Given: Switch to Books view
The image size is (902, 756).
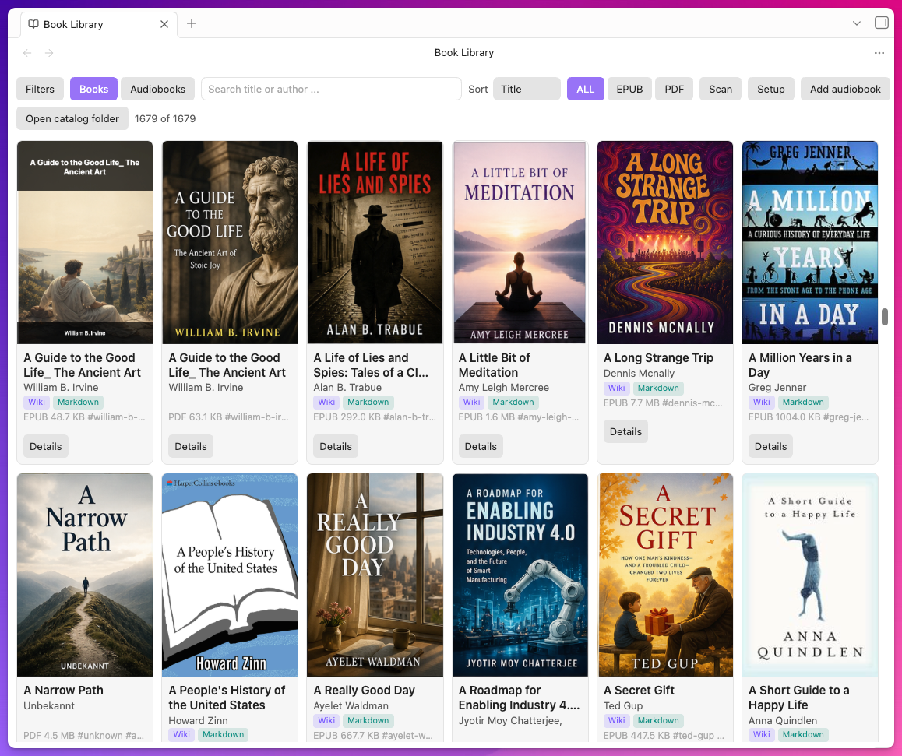Looking at the screenshot, I should [93, 89].
